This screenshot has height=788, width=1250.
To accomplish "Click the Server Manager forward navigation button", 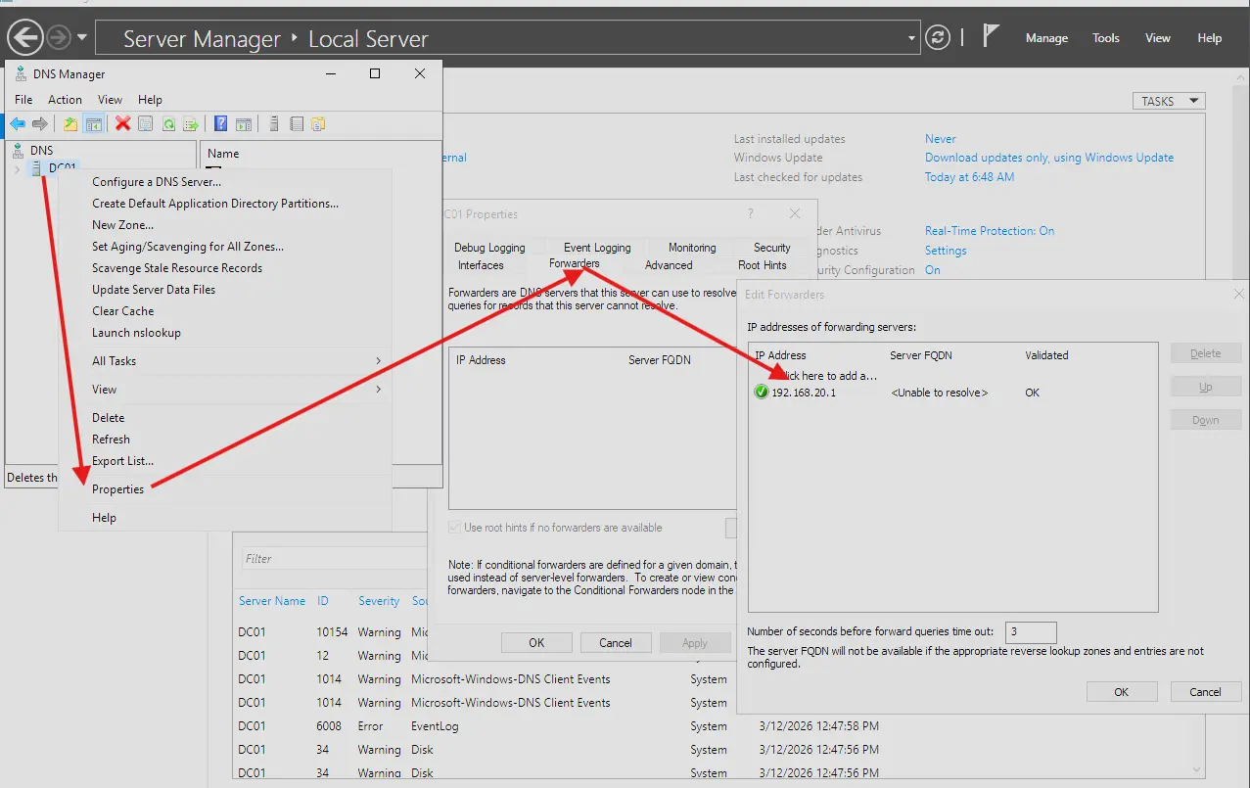I will tap(59, 38).
